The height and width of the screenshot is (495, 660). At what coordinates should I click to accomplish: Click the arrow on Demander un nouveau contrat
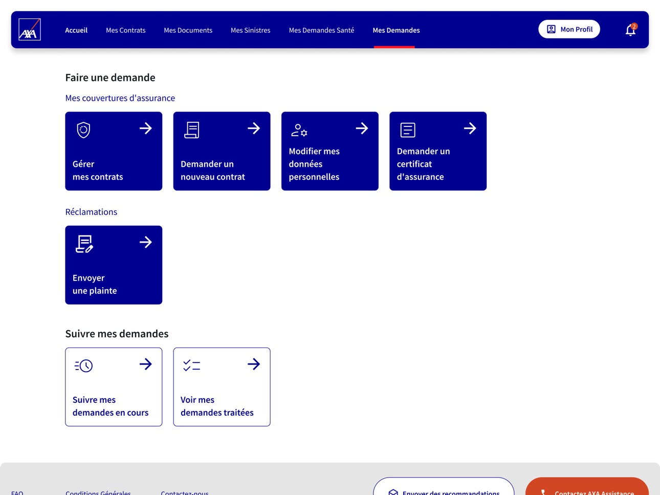tap(254, 128)
